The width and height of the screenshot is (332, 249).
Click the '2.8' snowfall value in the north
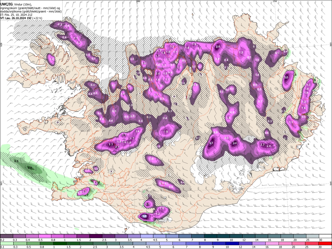click(218, 47)
